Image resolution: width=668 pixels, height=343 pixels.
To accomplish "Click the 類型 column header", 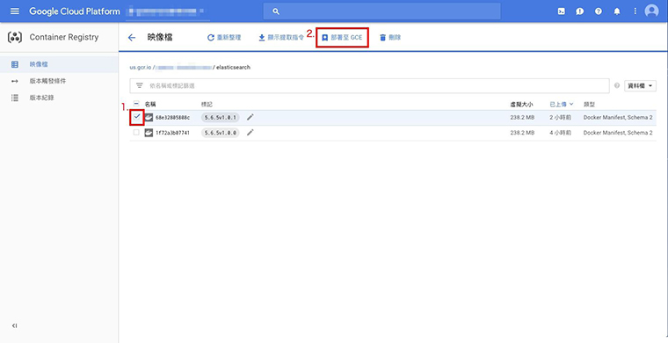I will coord(589,104).
